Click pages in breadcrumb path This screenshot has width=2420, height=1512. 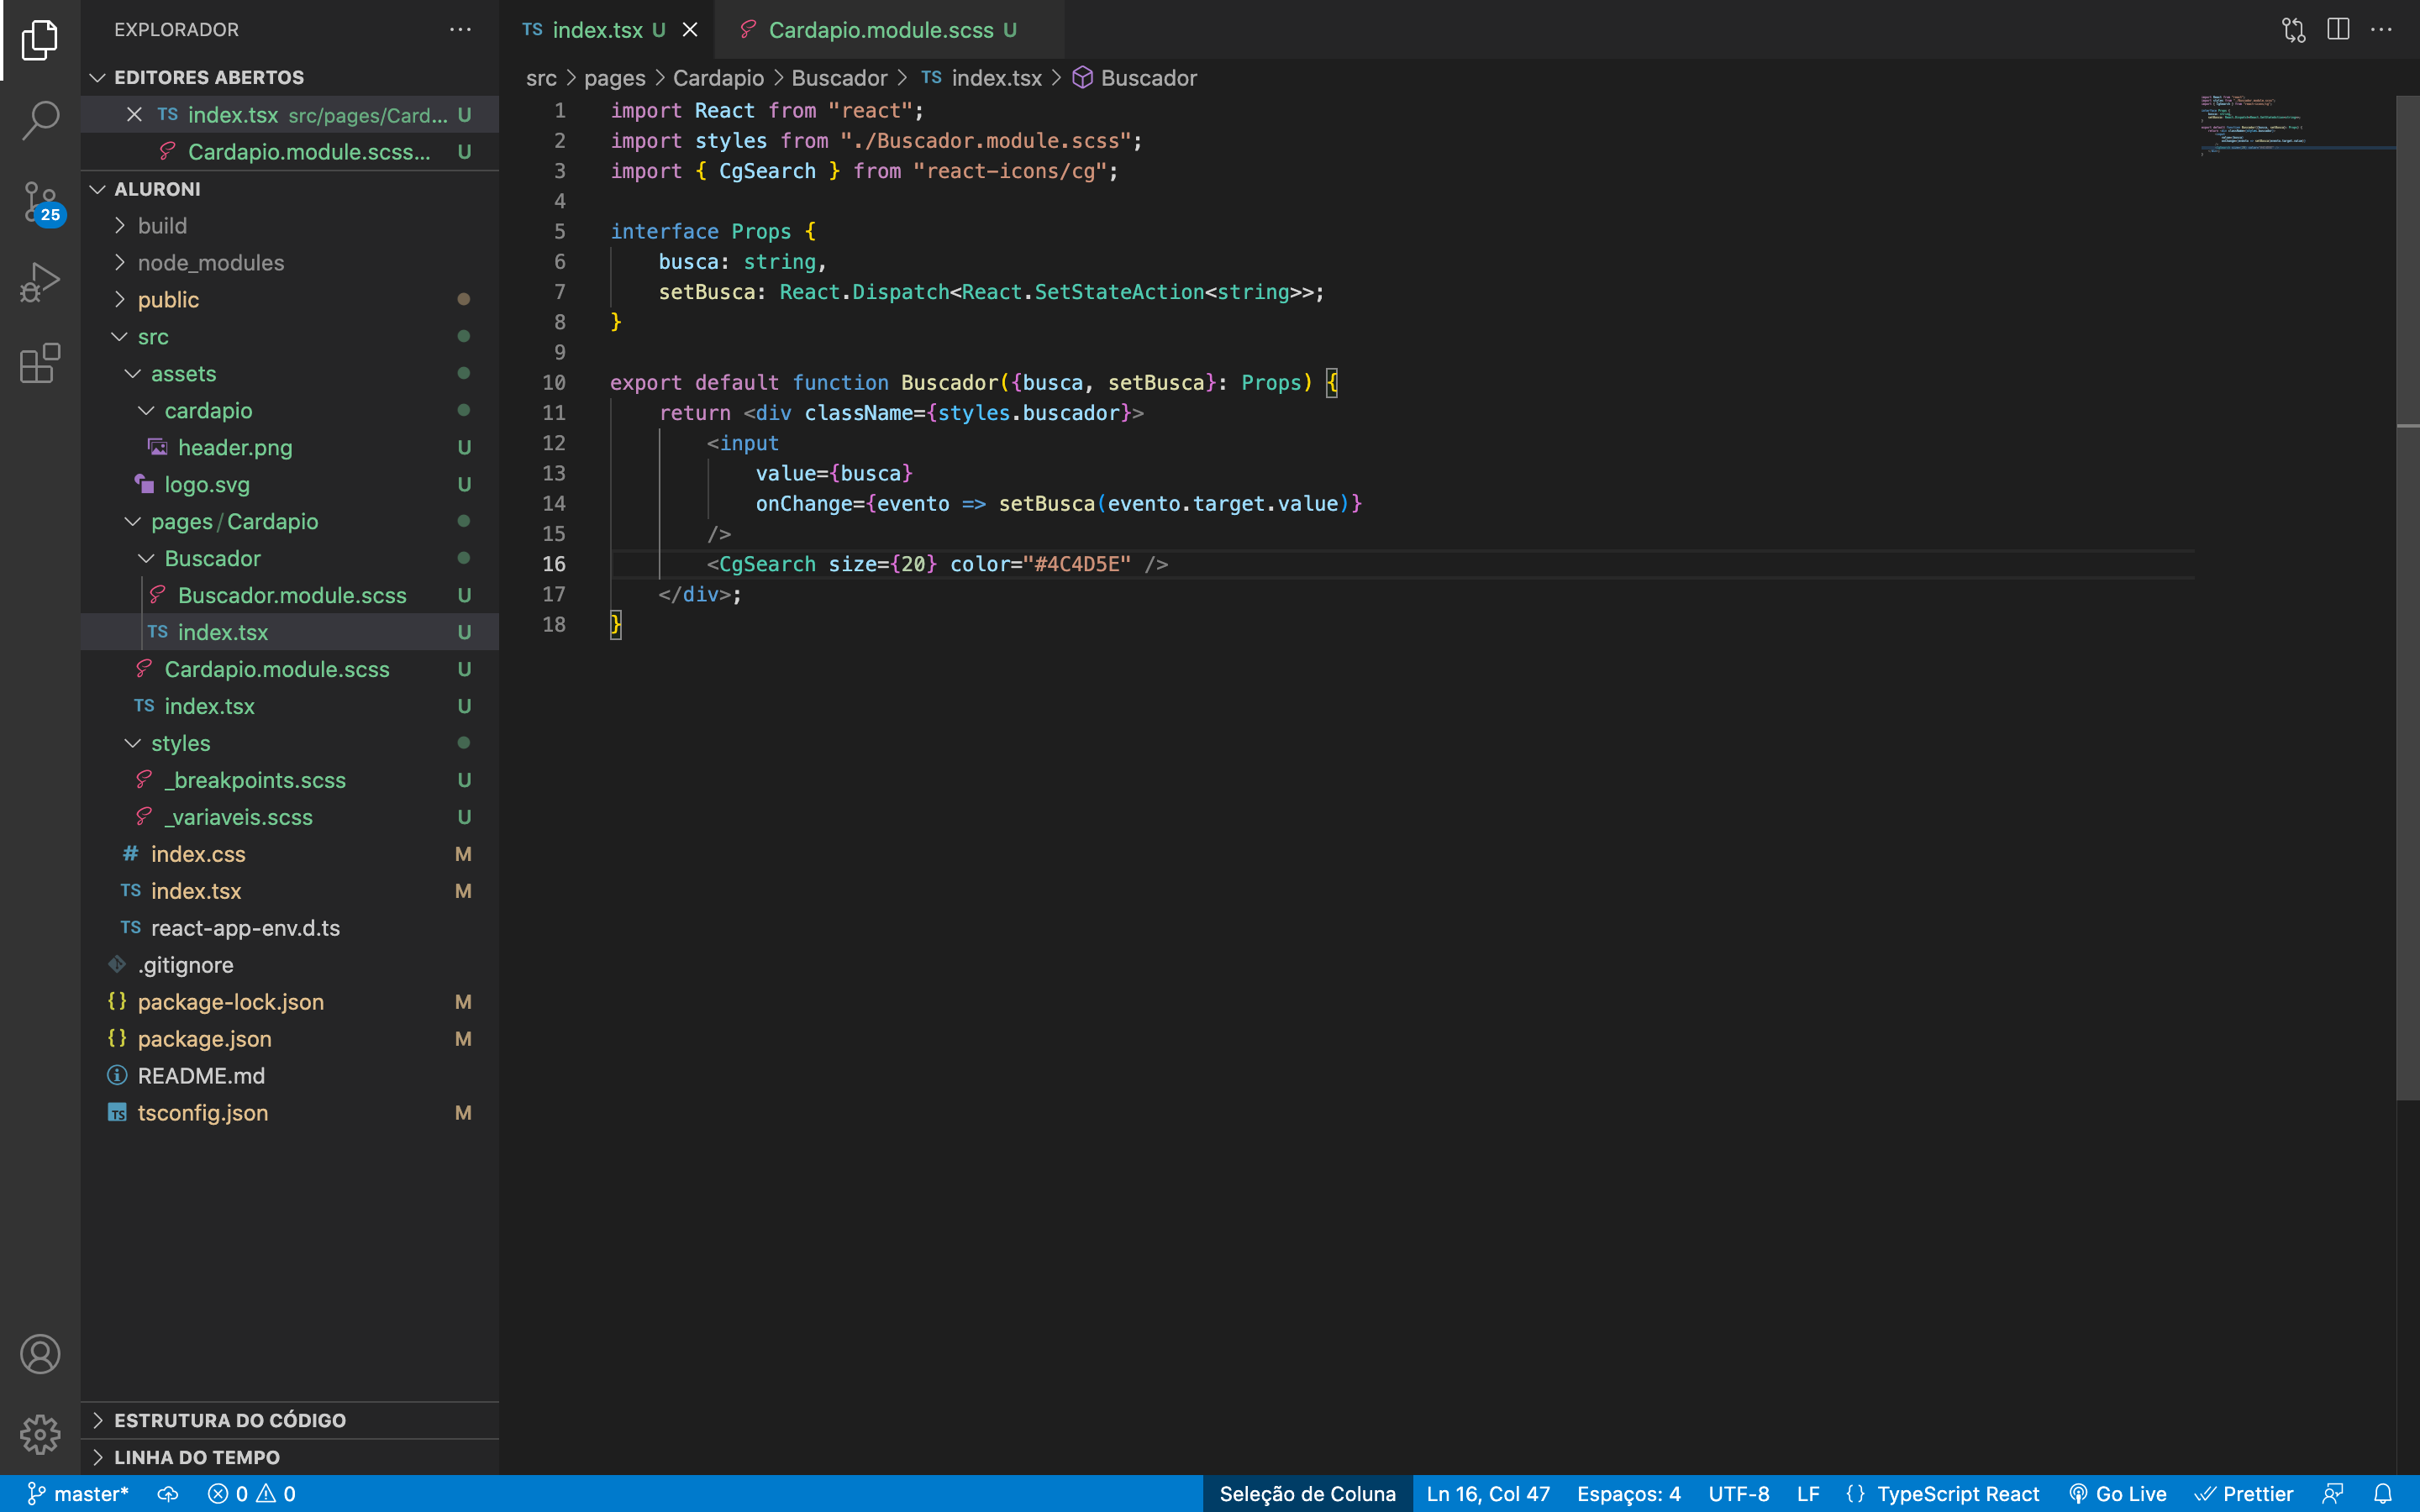615,78
